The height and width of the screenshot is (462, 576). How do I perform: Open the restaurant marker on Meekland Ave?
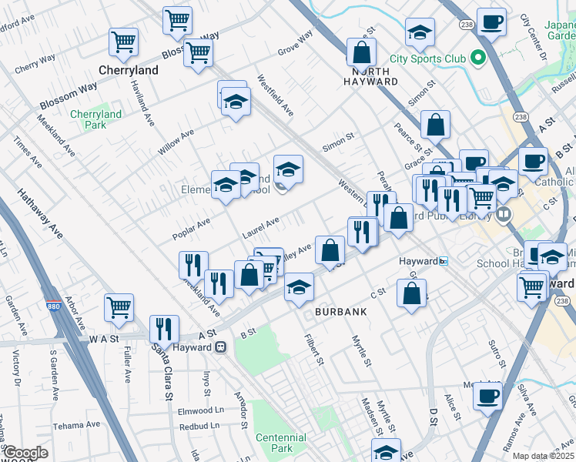click(193, 266)
